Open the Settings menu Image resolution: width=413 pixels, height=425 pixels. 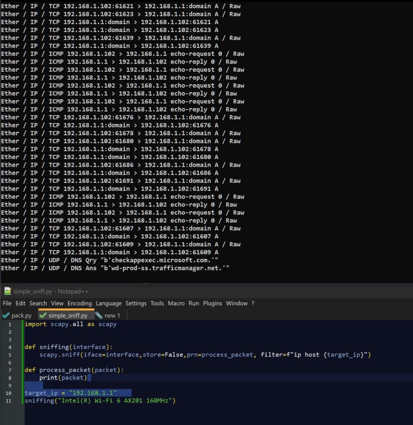136,303
